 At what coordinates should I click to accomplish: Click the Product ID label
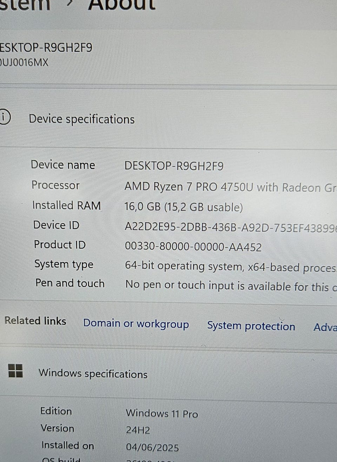click(60, 245)
